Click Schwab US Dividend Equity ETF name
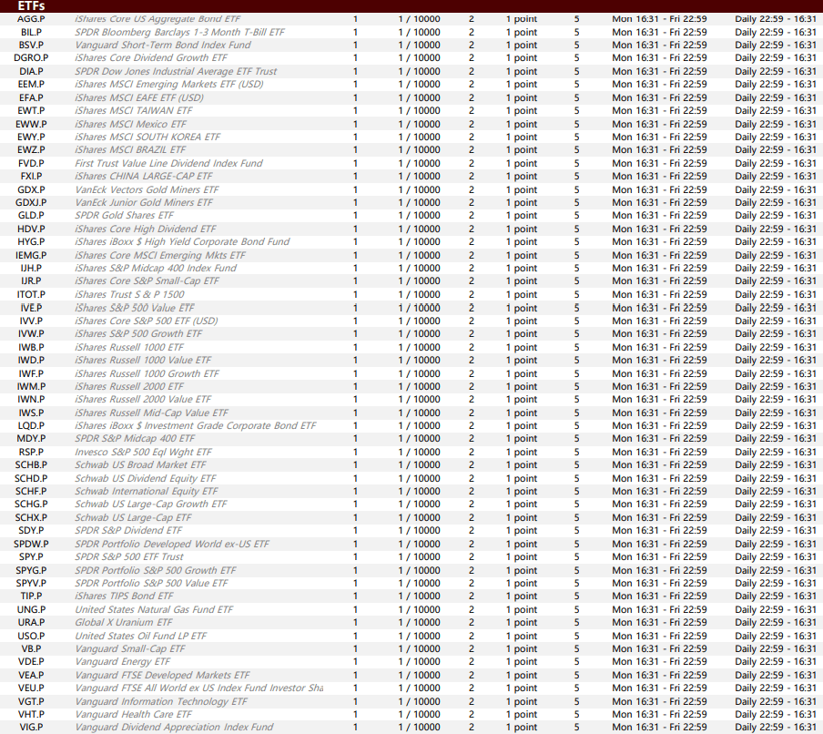 [146, 478]
